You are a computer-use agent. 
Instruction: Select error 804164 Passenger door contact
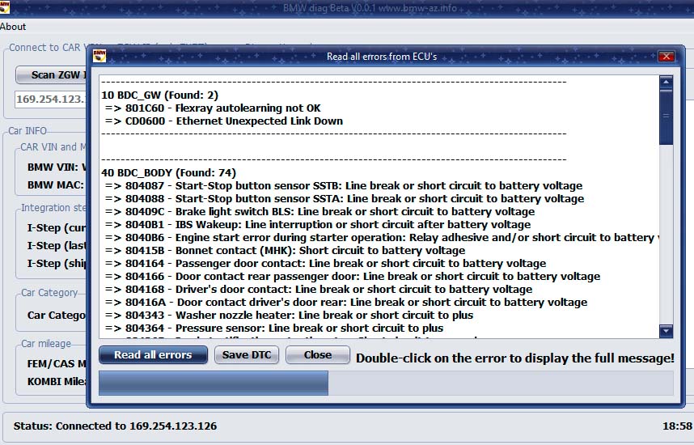(325, 264)
